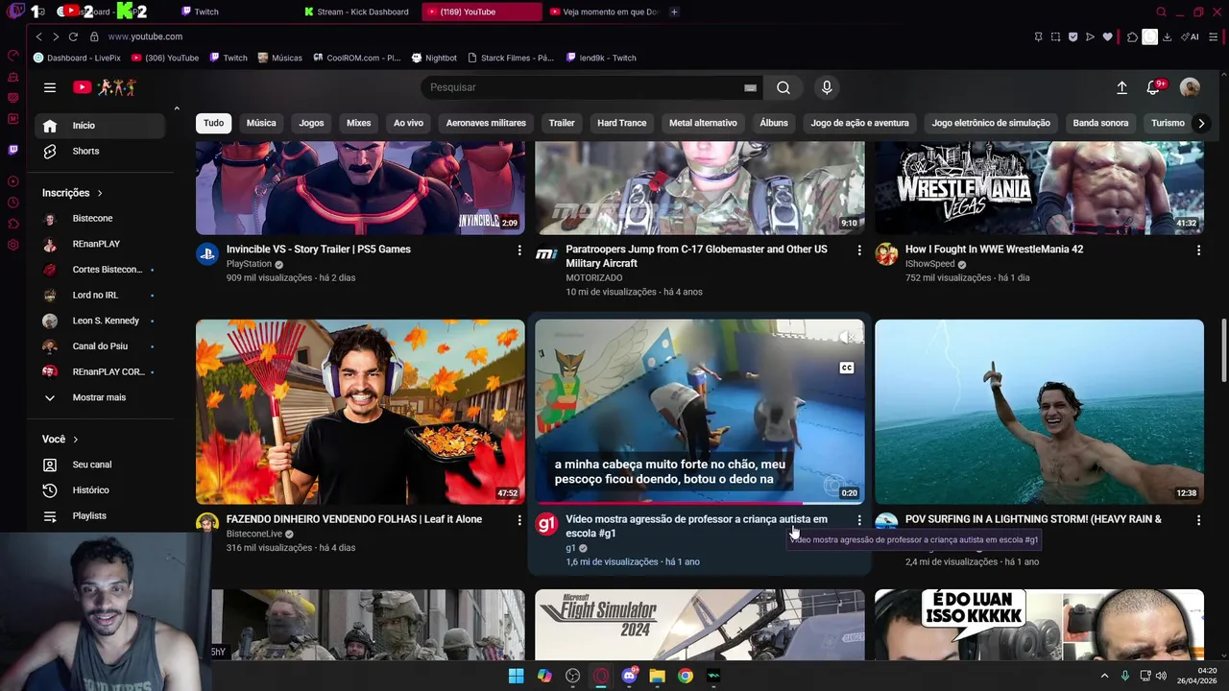Take a snapshot with the capture icon

point(1055,36)
